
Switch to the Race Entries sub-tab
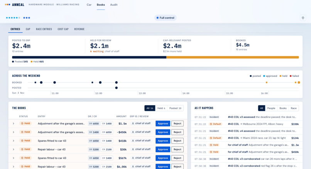[x=44, y=29]
